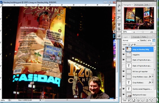159x103 pixels.
Task: Open the History panel icon in dock
Action: point(119,6)
